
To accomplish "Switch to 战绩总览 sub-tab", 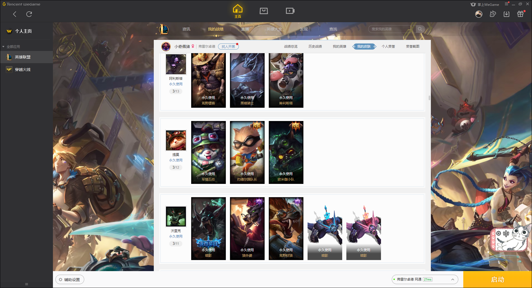I will [x=291, y=47].
